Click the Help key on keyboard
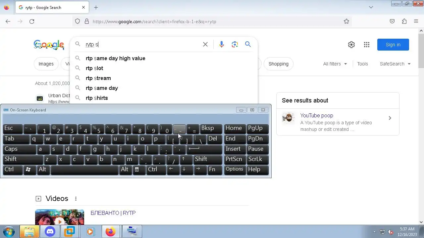Viewport: 424px width, 238px height. point(257,170)
